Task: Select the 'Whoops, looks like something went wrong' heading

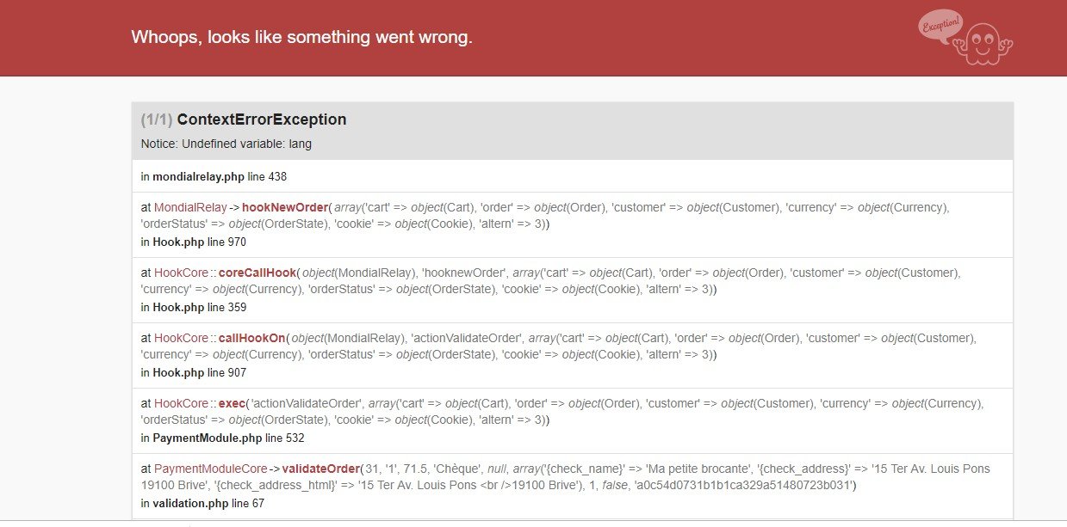Action: point(301,38)
